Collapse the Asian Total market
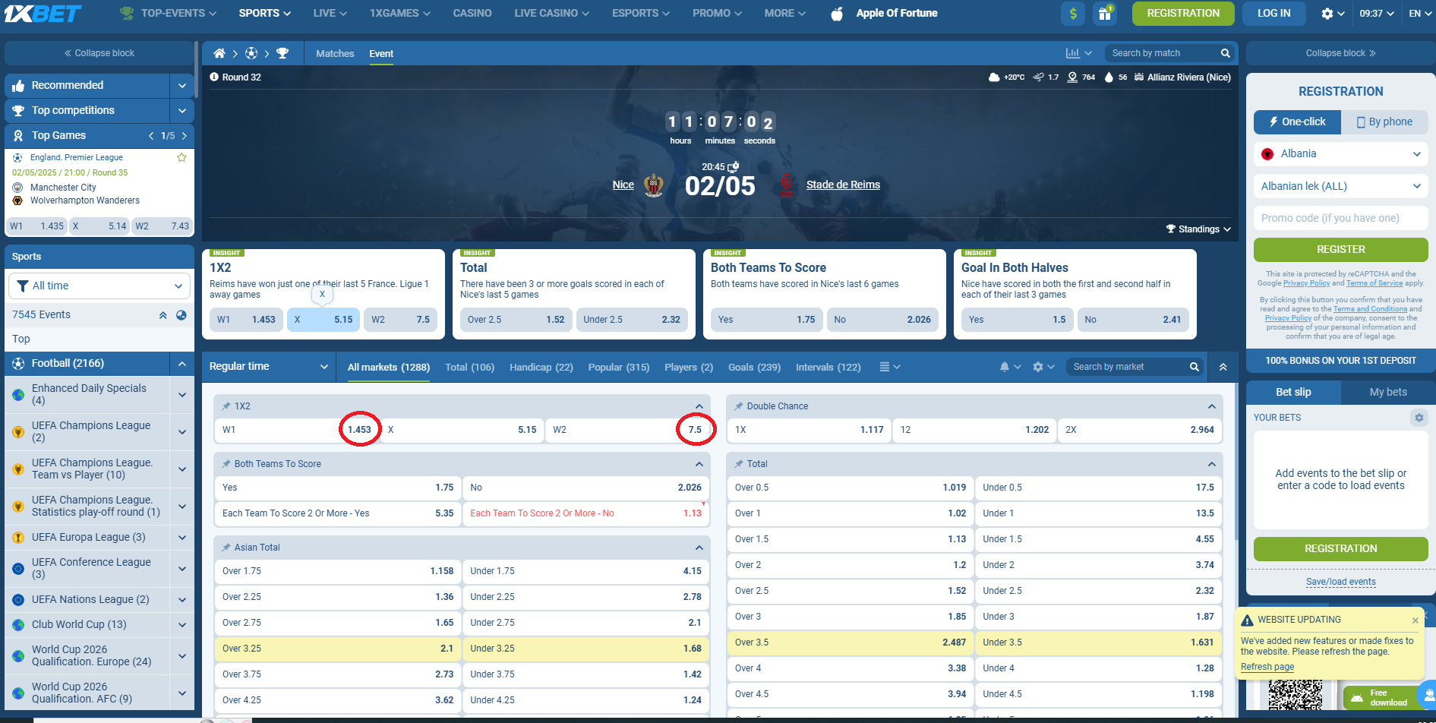Image resolution: width=1436 pixels, height=723 pixels. (699, 548)
